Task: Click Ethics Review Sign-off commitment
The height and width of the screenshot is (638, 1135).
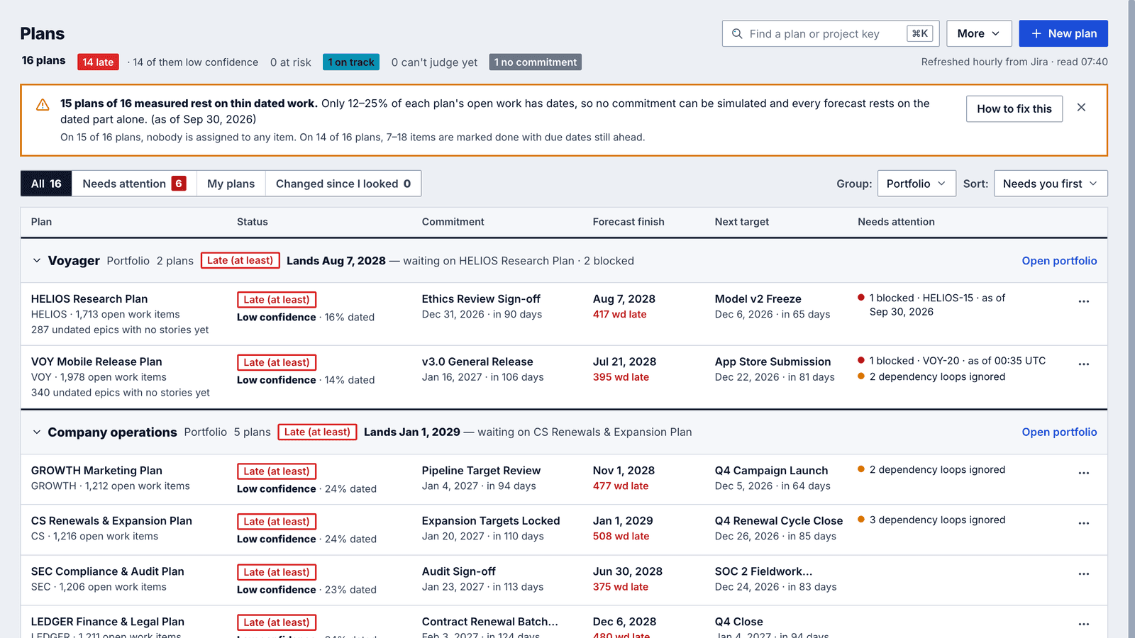Action: click(x=481, y=299)
